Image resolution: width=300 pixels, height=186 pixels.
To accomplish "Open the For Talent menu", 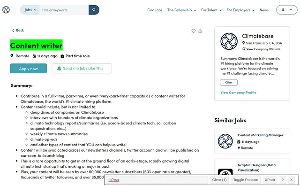I will [x=211, y=10].
